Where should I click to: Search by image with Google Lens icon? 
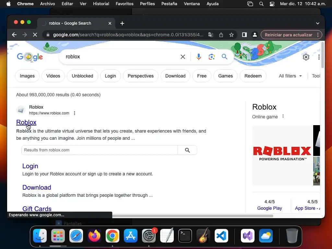click(211, 56)
